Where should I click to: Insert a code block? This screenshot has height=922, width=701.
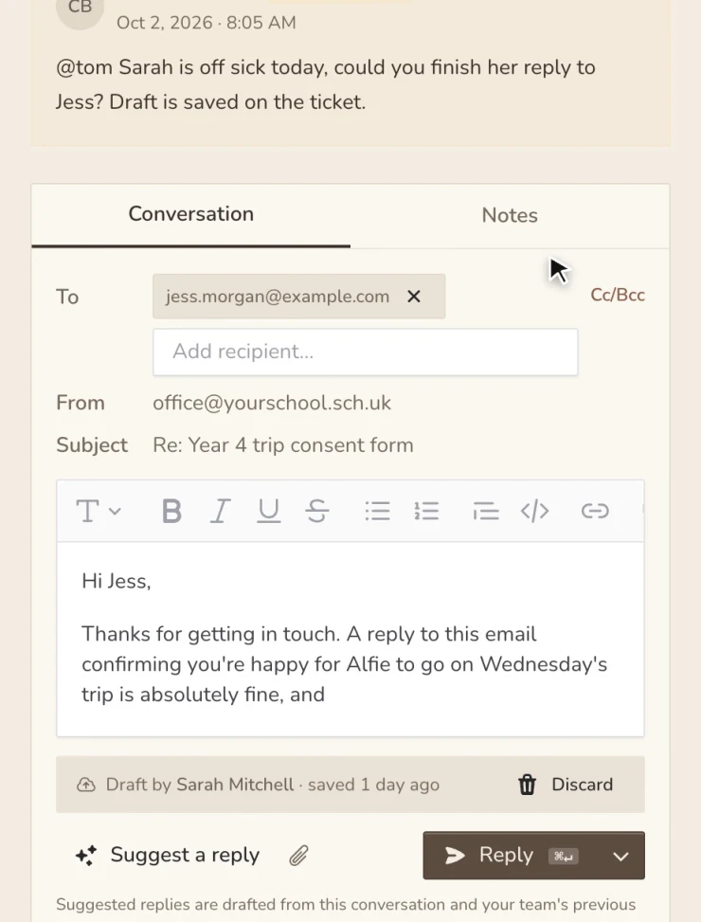[534, 511]
